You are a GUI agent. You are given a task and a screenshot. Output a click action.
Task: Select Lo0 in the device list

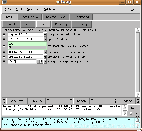[27, 44]
